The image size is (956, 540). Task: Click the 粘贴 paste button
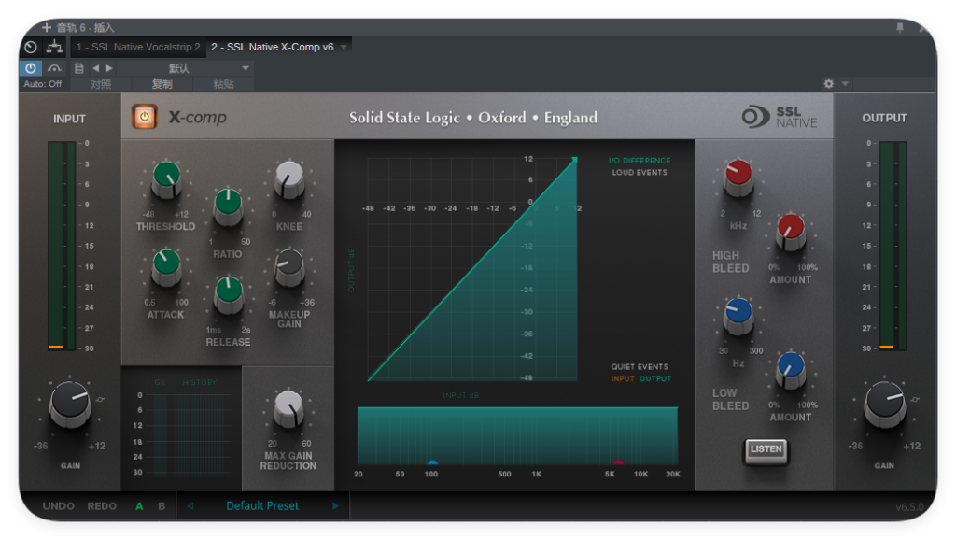[x=224, y=84]
